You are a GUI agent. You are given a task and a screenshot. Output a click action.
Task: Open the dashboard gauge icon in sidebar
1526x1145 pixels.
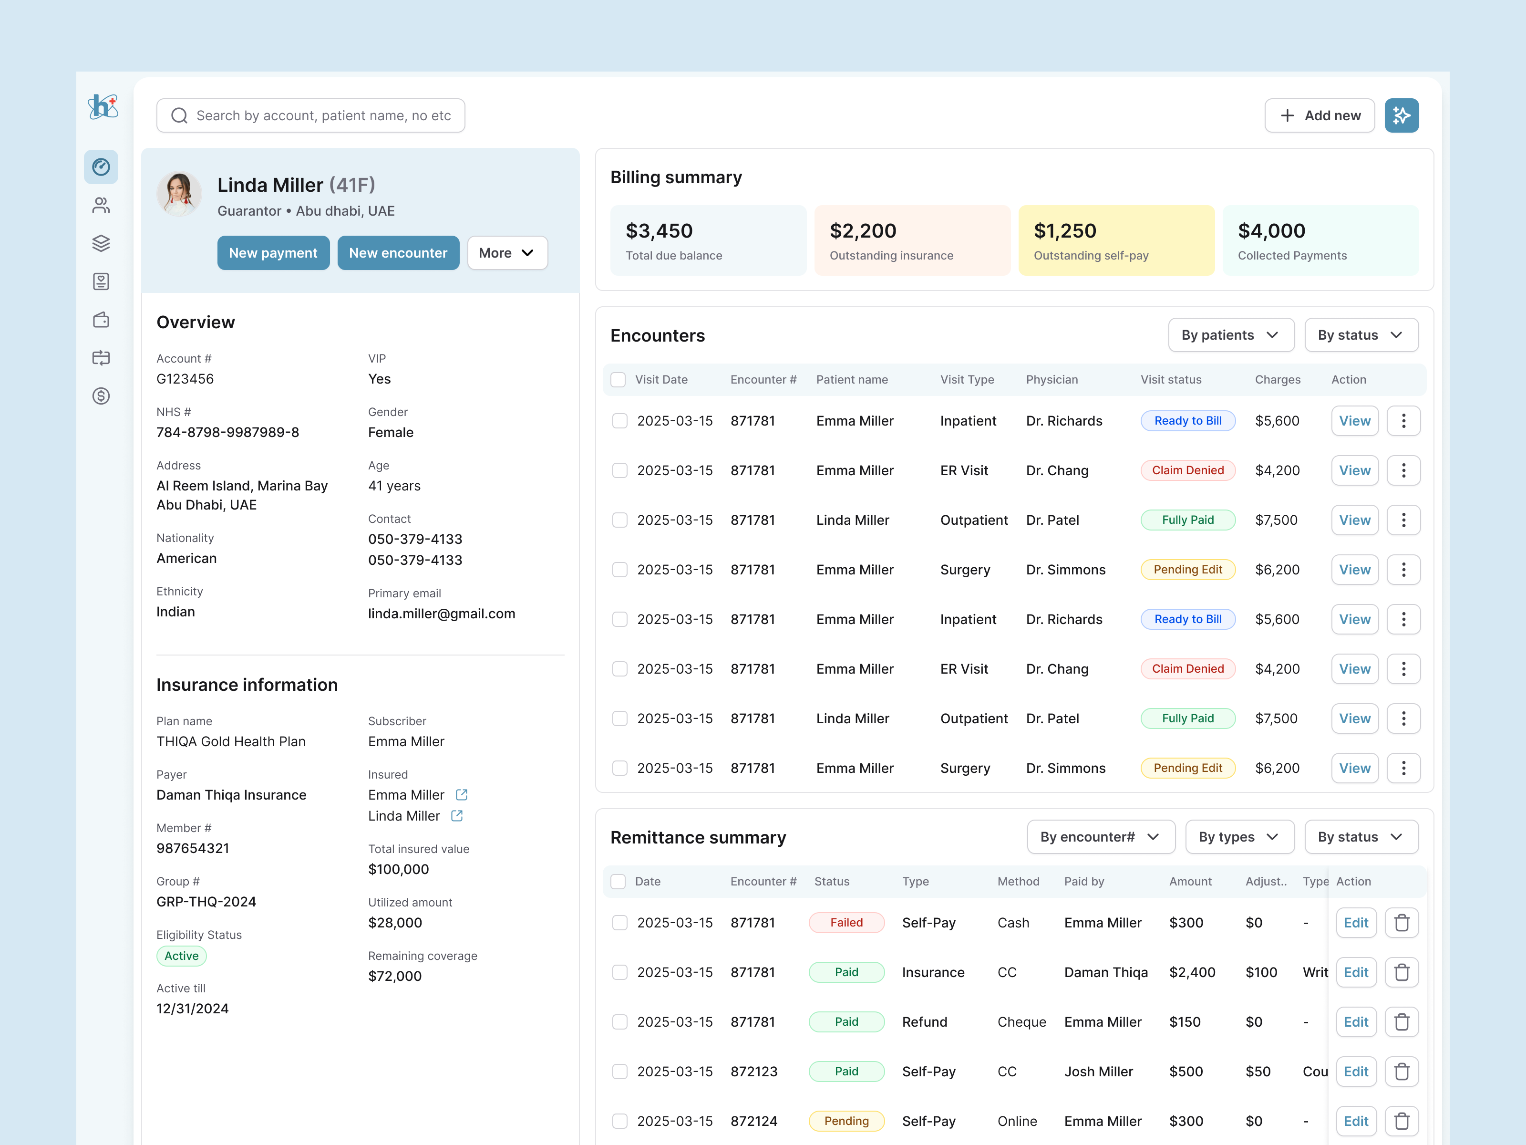tap(101, 167)
